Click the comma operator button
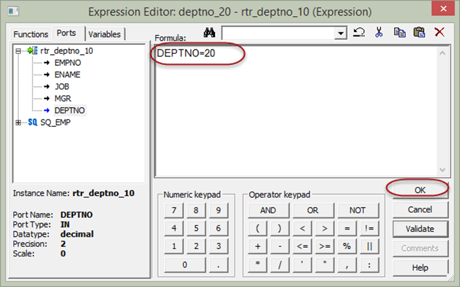 tap(347, 265)
